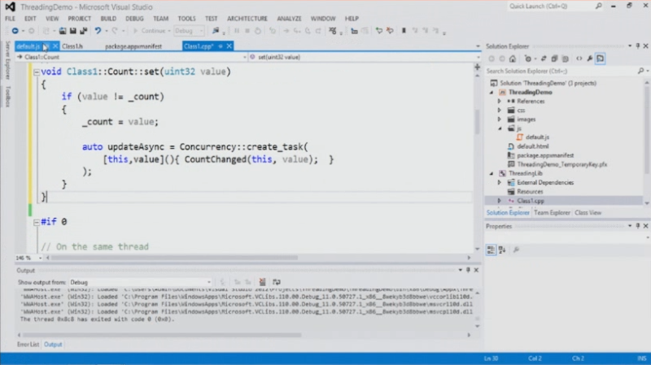The width and height of the screenshot is (651, 365).
Task: Click the Home icon in Solution Explorer
Action: coord(513,59)
